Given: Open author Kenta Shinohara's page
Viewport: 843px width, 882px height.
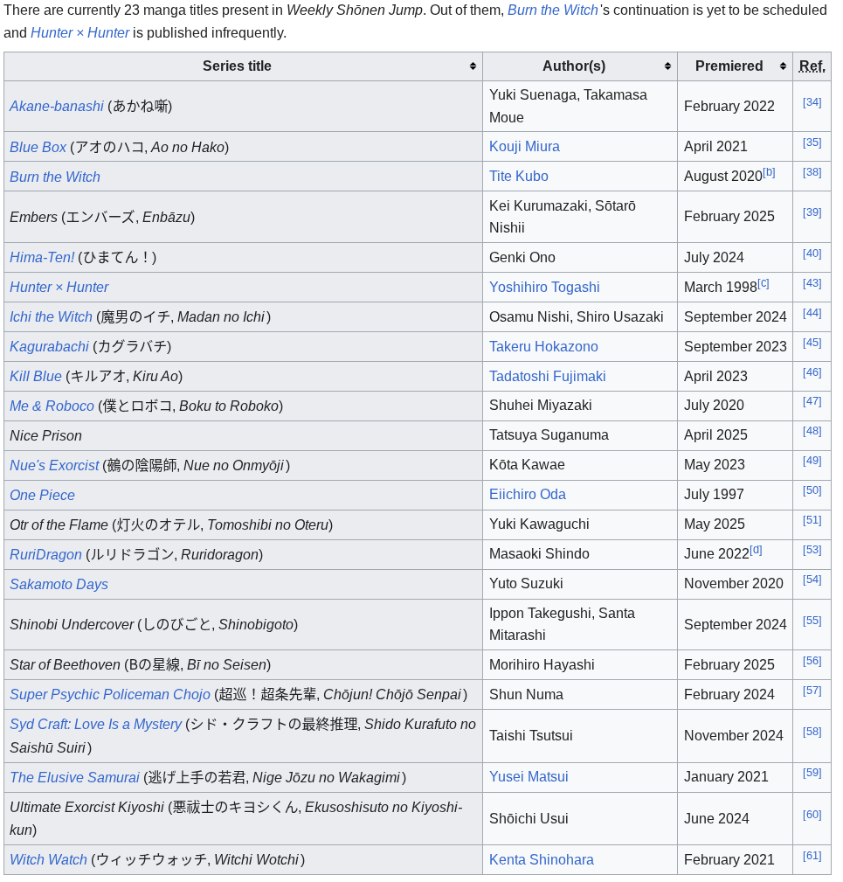Looking at the screenshot, I should [x=542, y=861].
